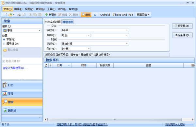
Task: Click the 访问高效e人网站 link
Action: pyautogui.click(x=175, y=124)
